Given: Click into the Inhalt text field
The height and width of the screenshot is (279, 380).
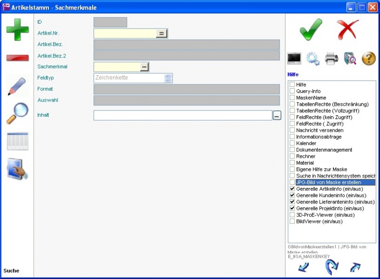Looking at the screenshot, I should 182,115.
